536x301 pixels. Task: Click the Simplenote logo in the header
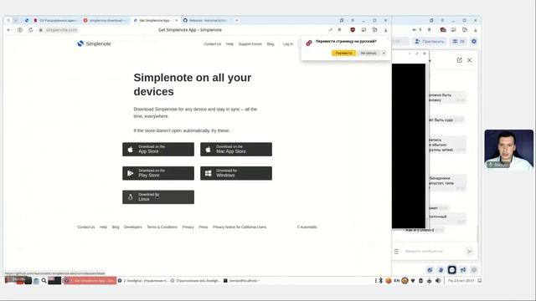pyautogui.click(x=94, y=43)
